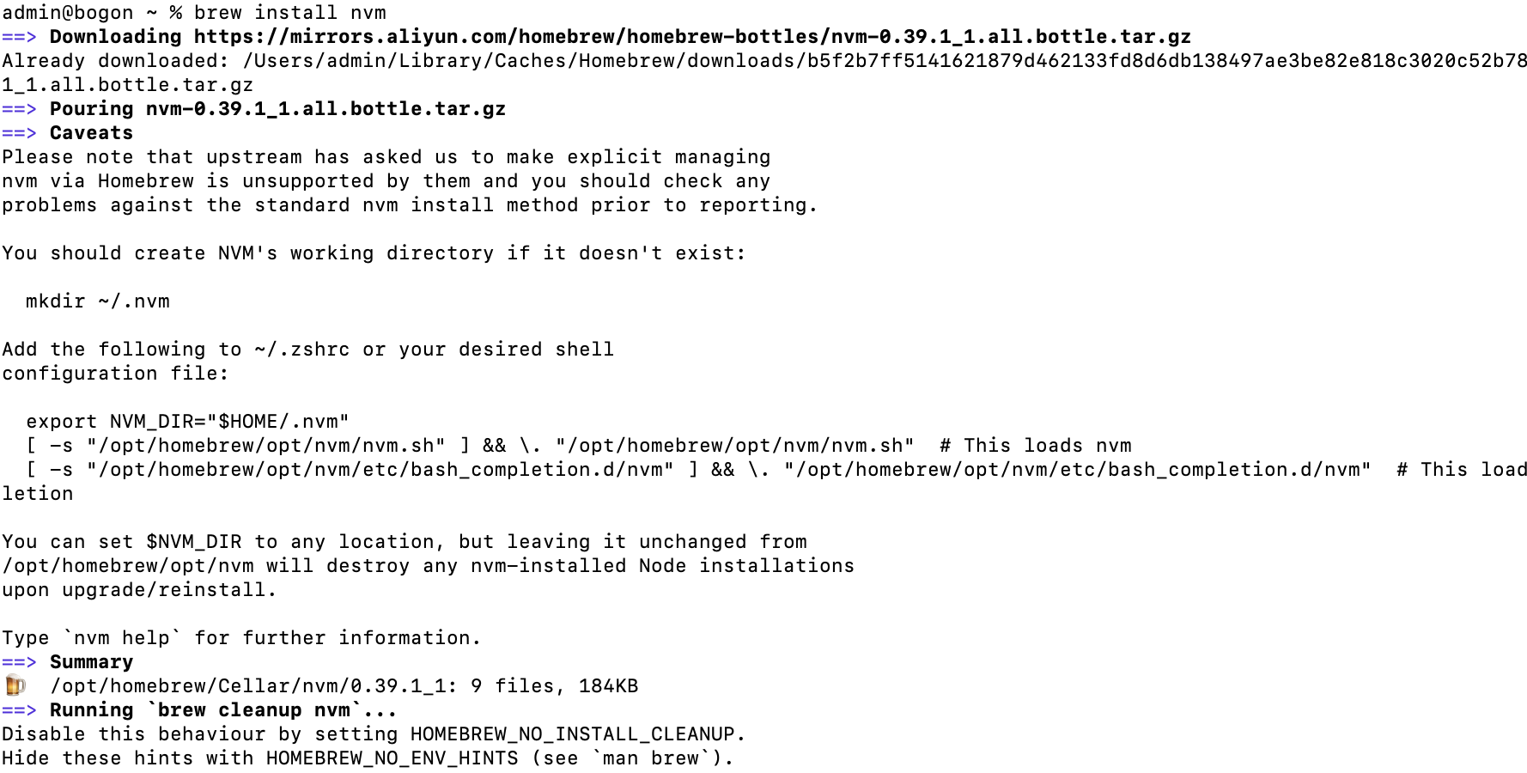
Task: Click HOMEBREW_NO_INSTALL_CLEANUP variable text
Action: [x=573, y=734]
